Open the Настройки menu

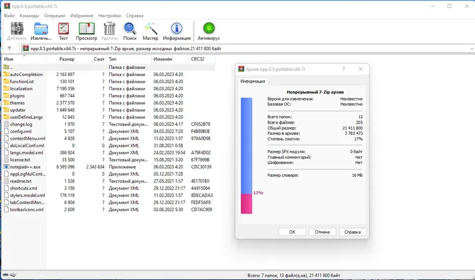coord(109,15)
